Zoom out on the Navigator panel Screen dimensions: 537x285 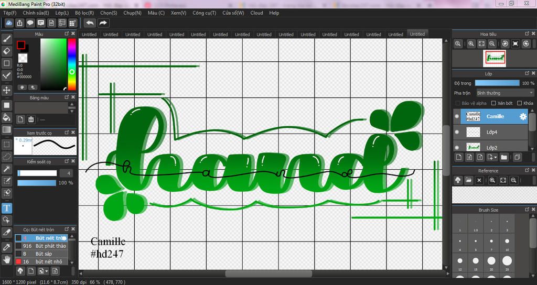pos(492,44)
